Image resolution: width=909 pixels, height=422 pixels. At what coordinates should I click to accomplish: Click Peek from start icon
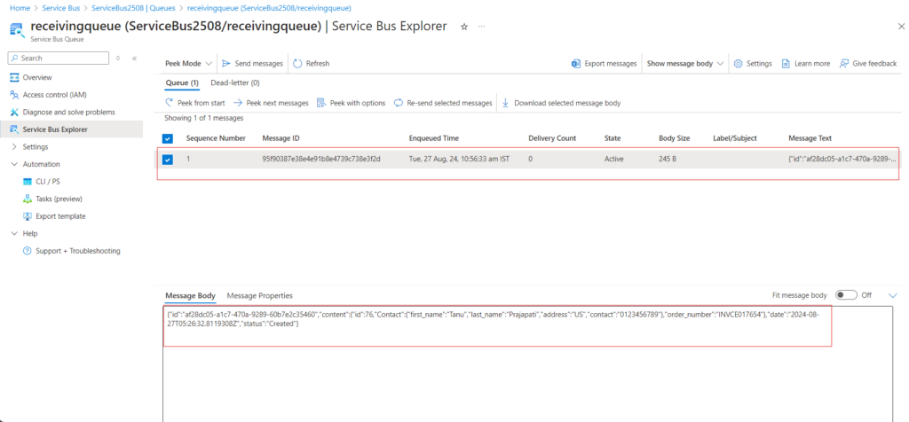(x=170, y=103)
